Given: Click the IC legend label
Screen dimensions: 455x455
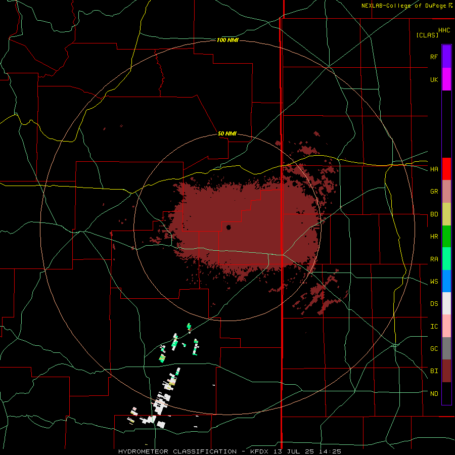Looking at the screenshot, I should pos(434,327).
